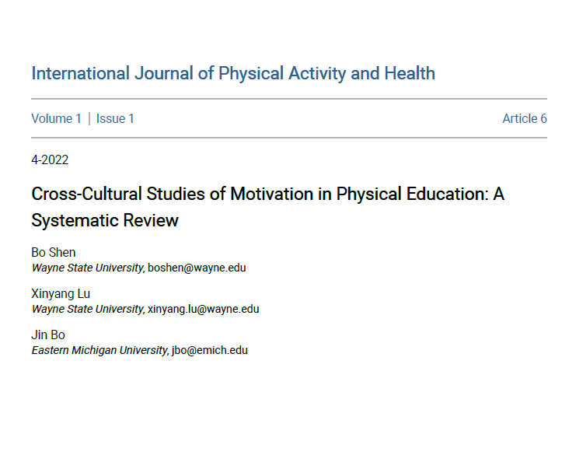
Task: Open the International Journal of Physical Activity and Health link
Action: point(233,74)
